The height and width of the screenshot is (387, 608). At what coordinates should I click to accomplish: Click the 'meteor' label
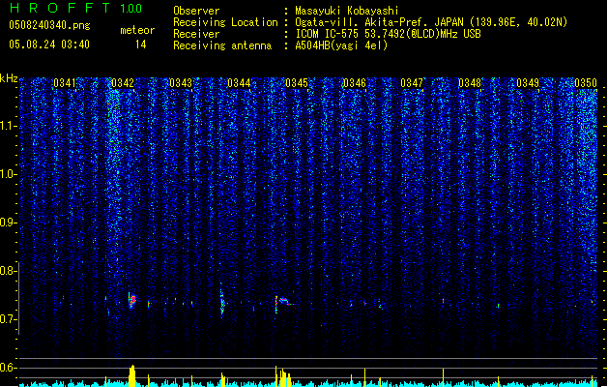click(137, 30)
